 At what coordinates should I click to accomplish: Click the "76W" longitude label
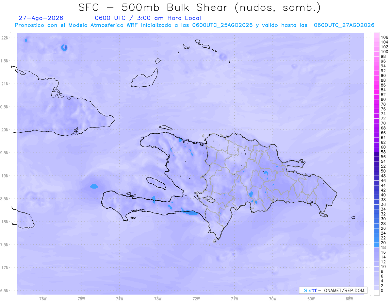pyautogui.click(x=43, y=298)
